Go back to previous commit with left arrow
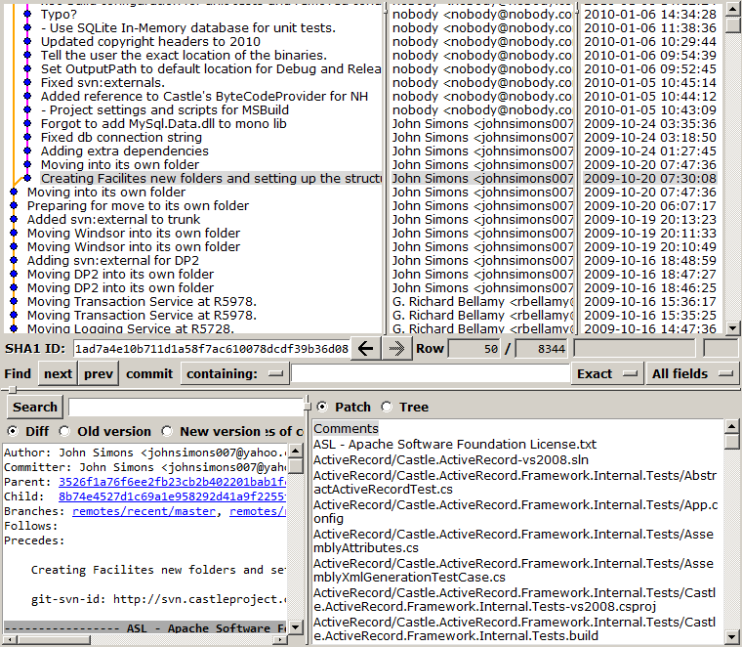Image resolution: width=742 pixels, height=647 pixels. pos(365,349)
